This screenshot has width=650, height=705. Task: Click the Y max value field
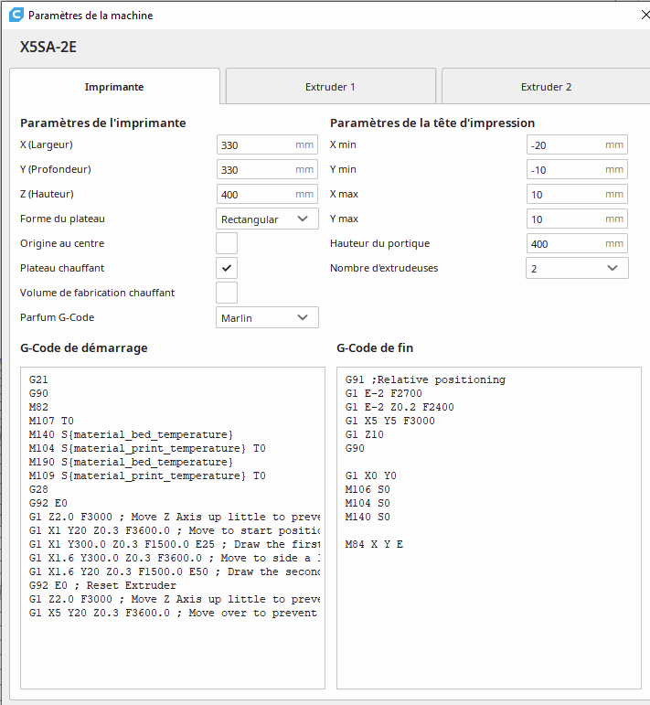click(x=577, y=219)
